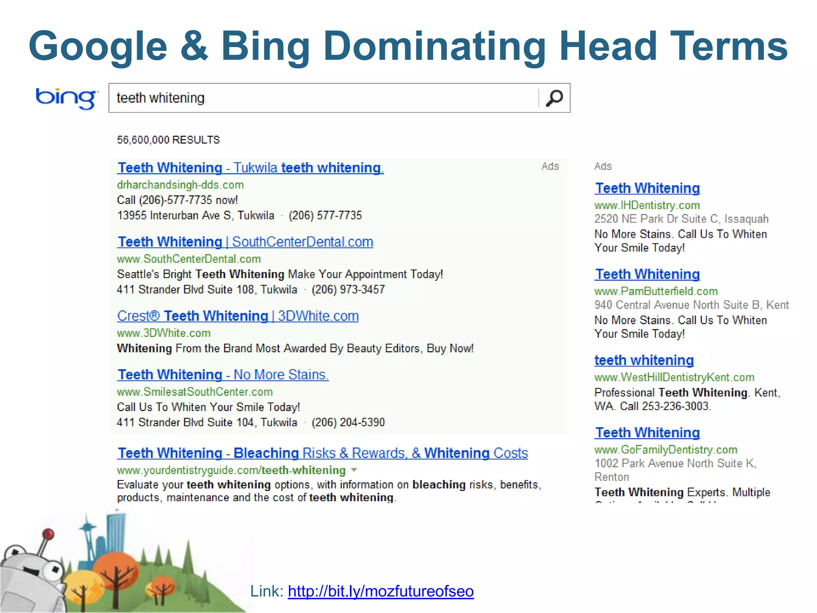
Task: Open the 'Crest Teeth Whitening | 3DWhite.com' link
Action: click(238, 316)
